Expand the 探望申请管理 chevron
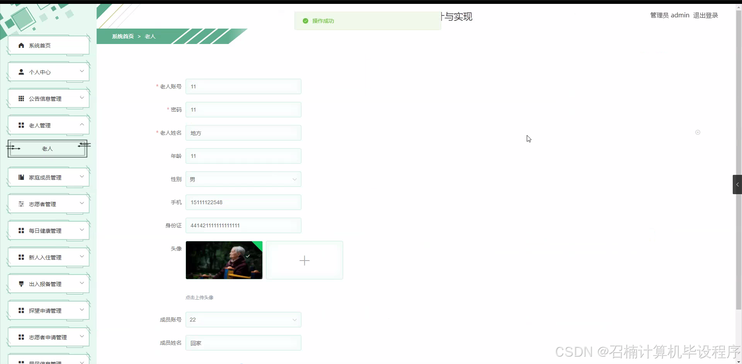 pyautogui.click(x=82, y=310)
